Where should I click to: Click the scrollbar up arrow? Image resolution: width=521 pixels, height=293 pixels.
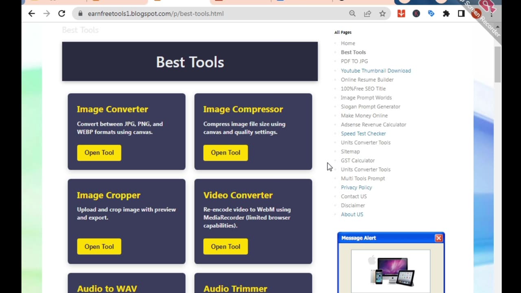pyautogui.click(x=497, y=27)
